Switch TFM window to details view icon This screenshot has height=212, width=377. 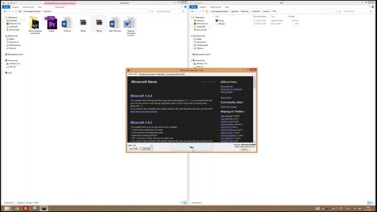pyautogui.click(x=369, y=203)
